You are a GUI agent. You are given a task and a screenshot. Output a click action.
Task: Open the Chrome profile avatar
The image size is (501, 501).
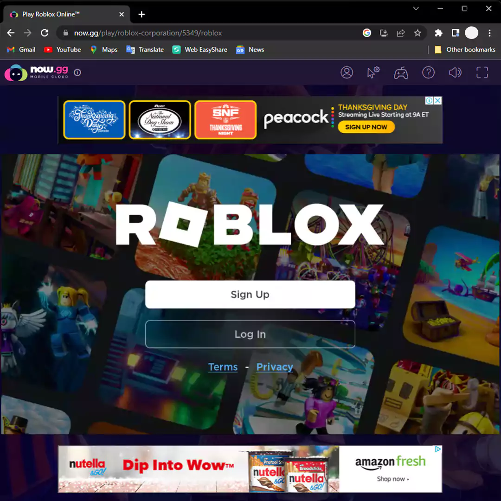click(x=471, y=33)
